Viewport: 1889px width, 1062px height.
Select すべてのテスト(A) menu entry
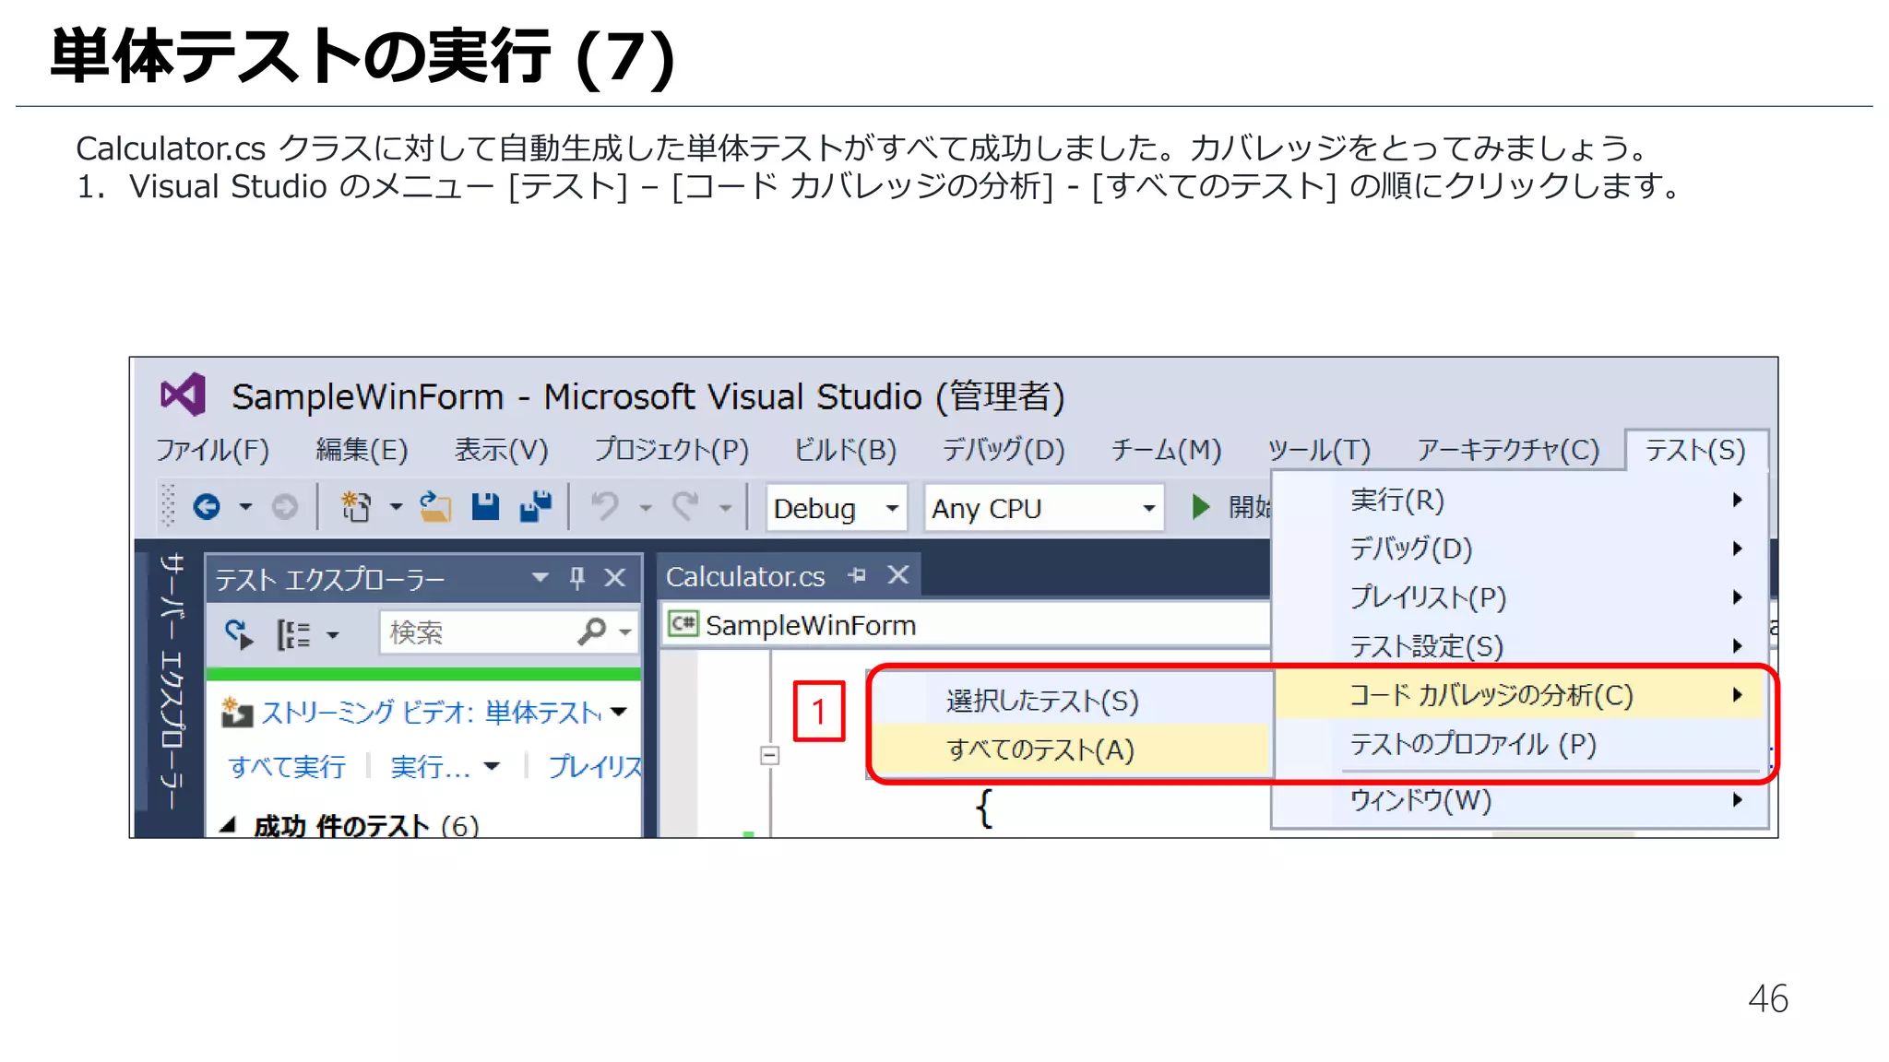(1040, 749)
